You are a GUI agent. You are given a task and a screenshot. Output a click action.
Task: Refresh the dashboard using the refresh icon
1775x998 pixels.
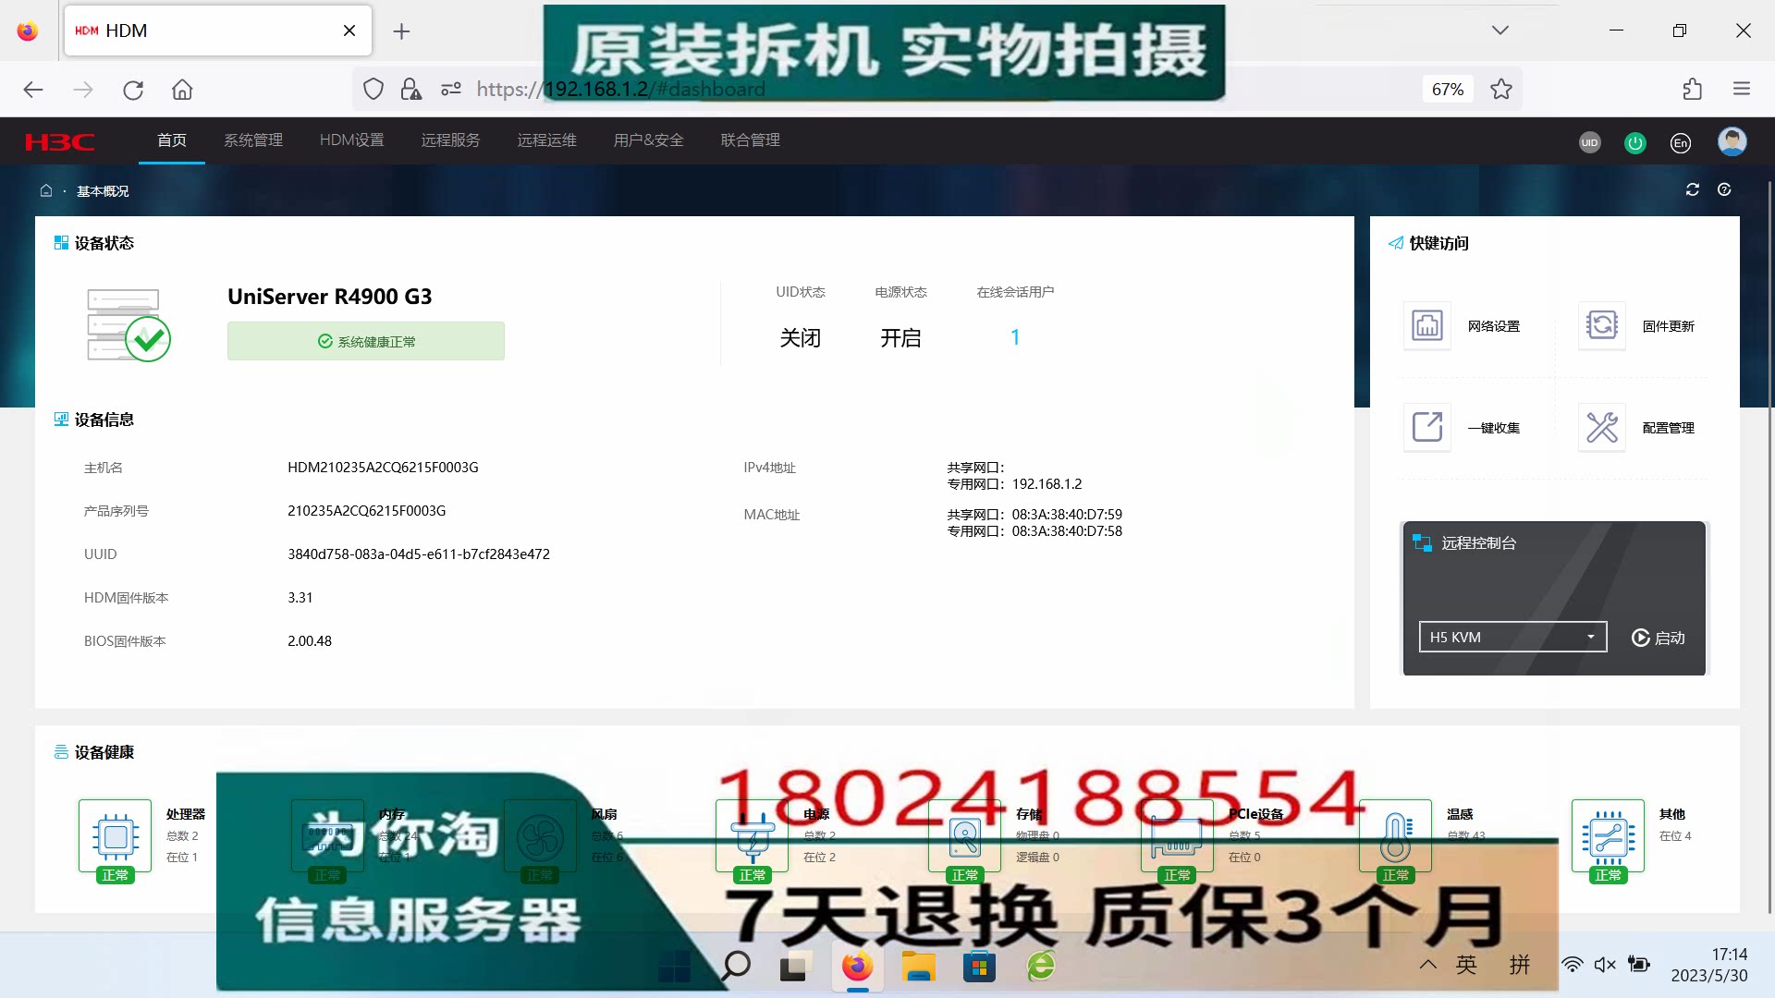click(x=1693, y=189)
